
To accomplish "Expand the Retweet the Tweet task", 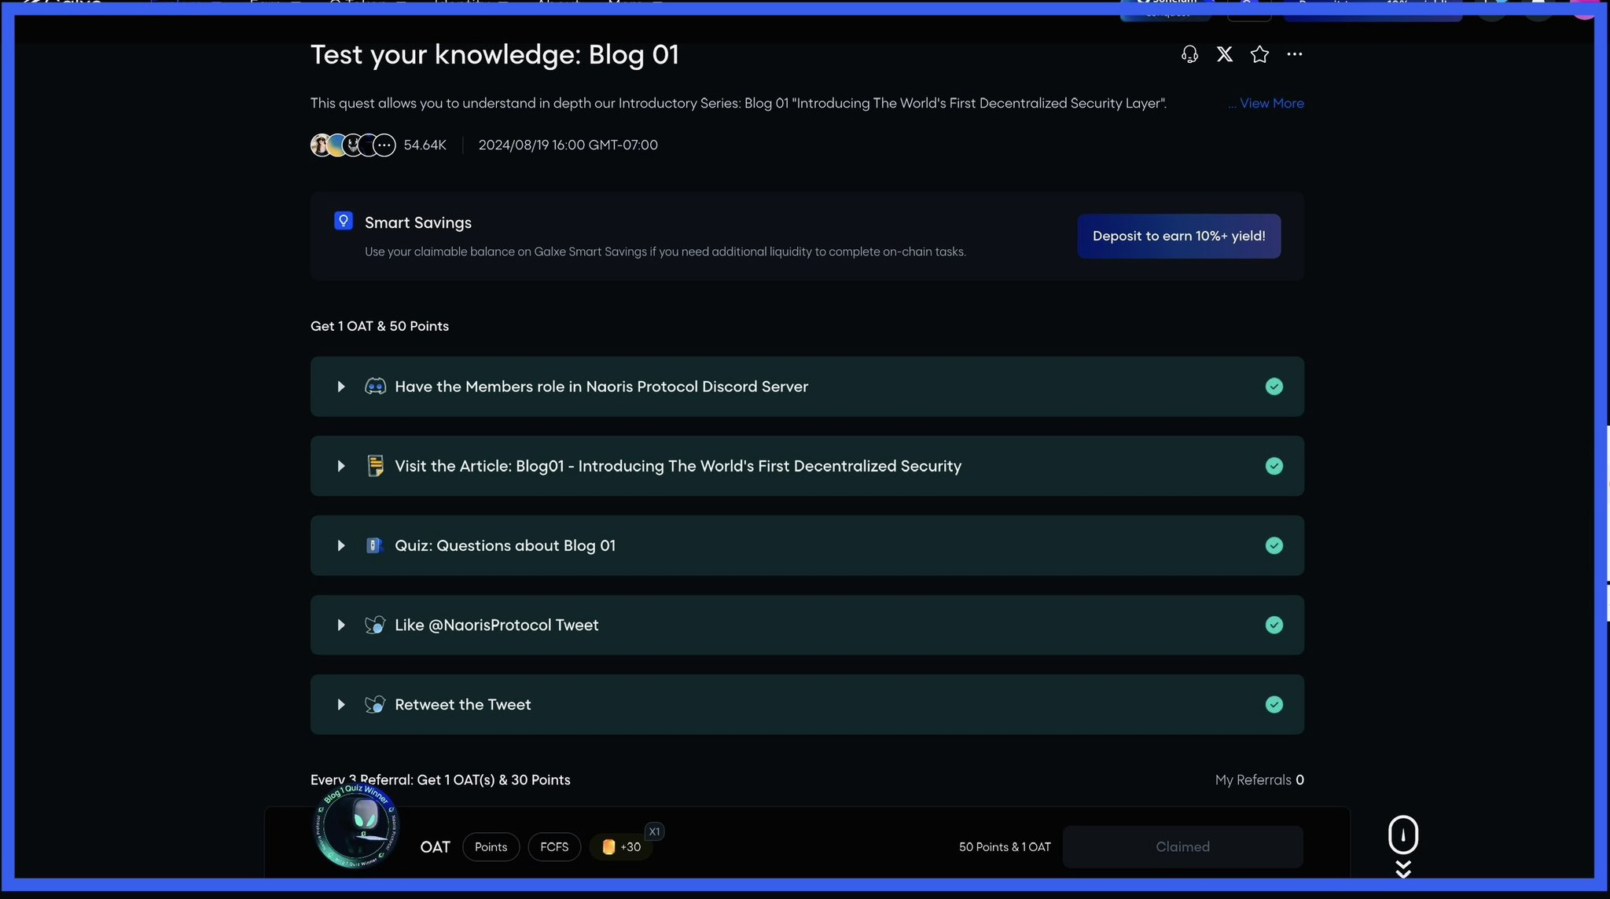I will tap(341, 704).
